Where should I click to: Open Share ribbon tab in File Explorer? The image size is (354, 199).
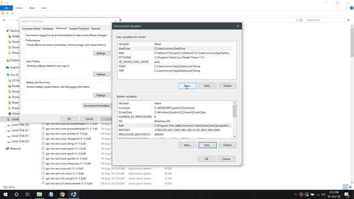pos(32,8)
